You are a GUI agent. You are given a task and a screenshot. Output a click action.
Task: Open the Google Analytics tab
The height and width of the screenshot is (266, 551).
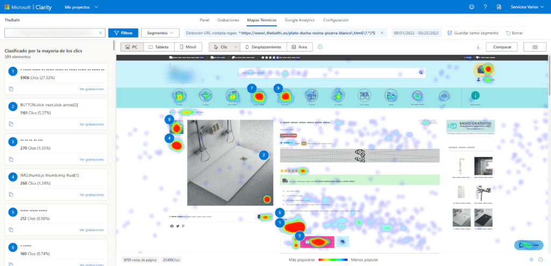pyautogui.click(x=299, y=20)
